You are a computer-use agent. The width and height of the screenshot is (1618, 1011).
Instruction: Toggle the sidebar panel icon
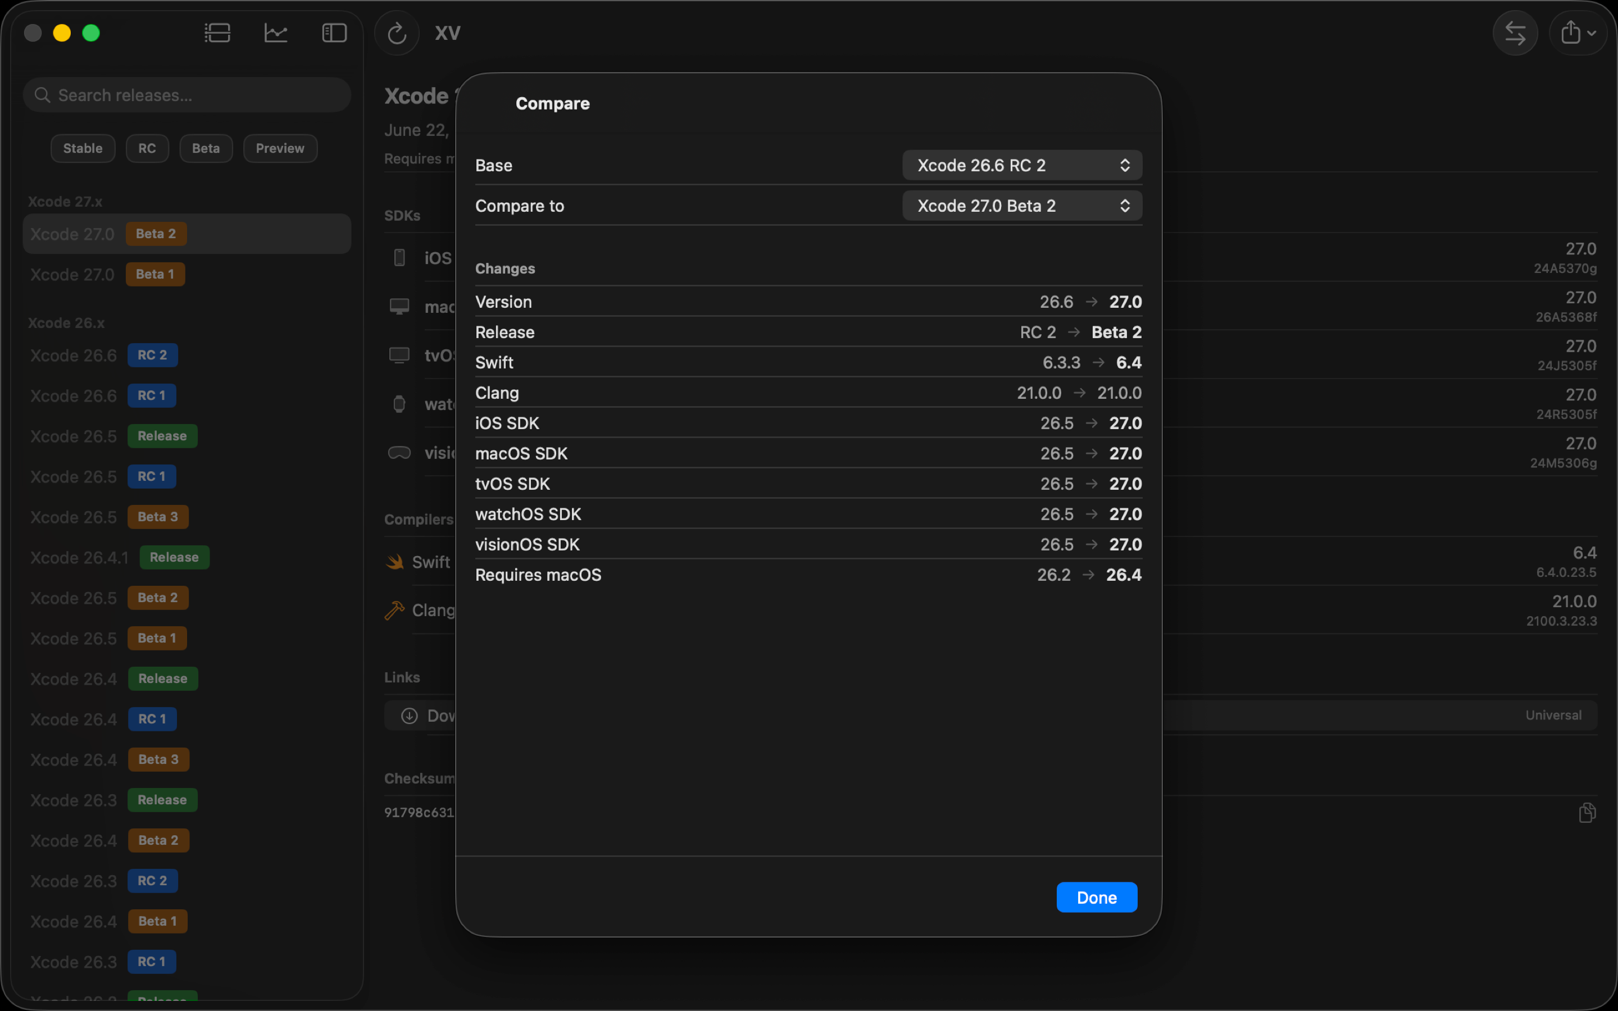[x=334, y=33]
